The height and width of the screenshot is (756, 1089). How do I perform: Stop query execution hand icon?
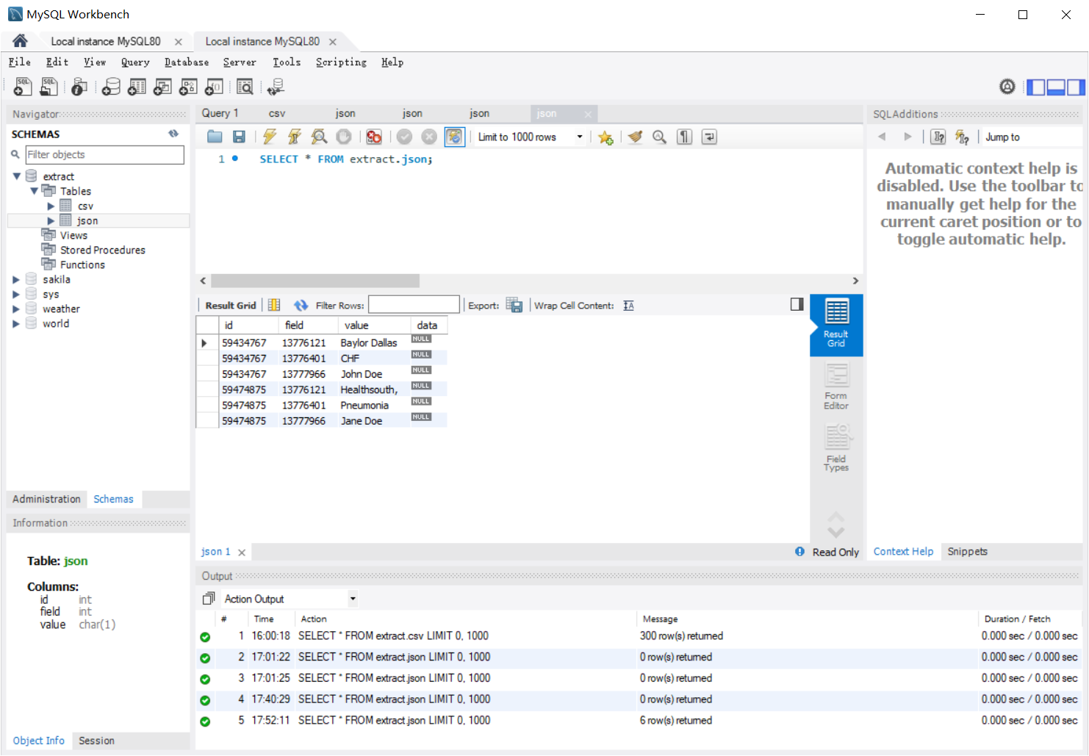[343, 137]
